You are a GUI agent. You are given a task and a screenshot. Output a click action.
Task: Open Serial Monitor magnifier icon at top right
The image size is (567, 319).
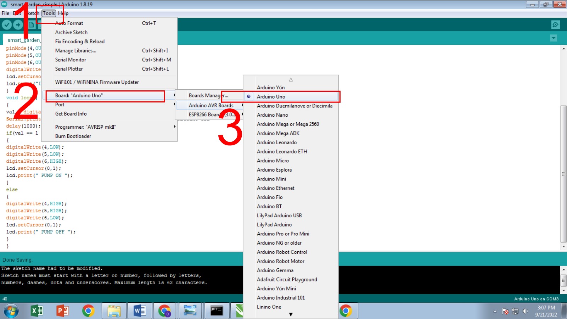pyautogui.click(x=555, y=24)
